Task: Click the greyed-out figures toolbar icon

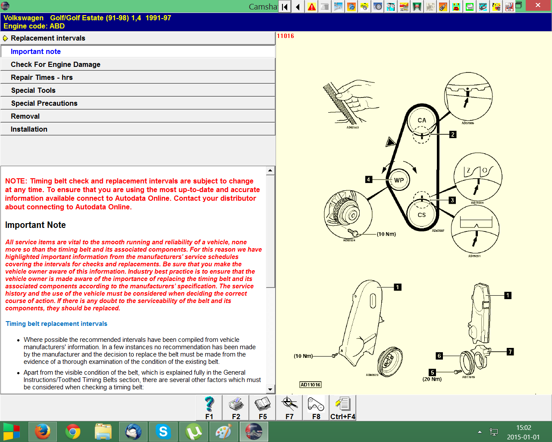Action: tap(430, 6)
